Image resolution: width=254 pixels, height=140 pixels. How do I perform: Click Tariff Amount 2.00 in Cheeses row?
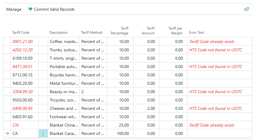[x=151, y=109]
